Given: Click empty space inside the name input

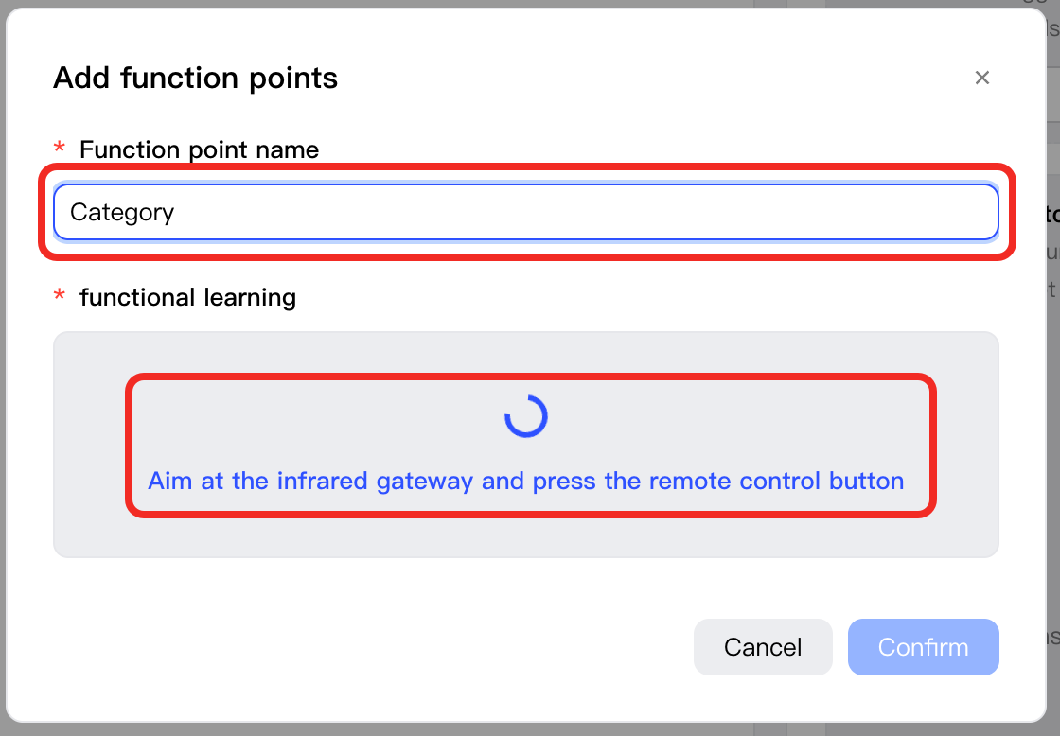Looking at the screenshot, I should pos(581,212).
